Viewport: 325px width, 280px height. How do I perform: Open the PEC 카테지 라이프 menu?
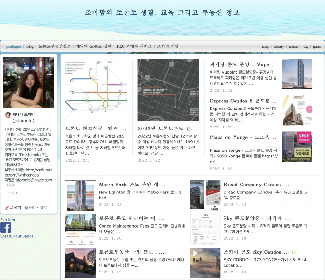136,46
